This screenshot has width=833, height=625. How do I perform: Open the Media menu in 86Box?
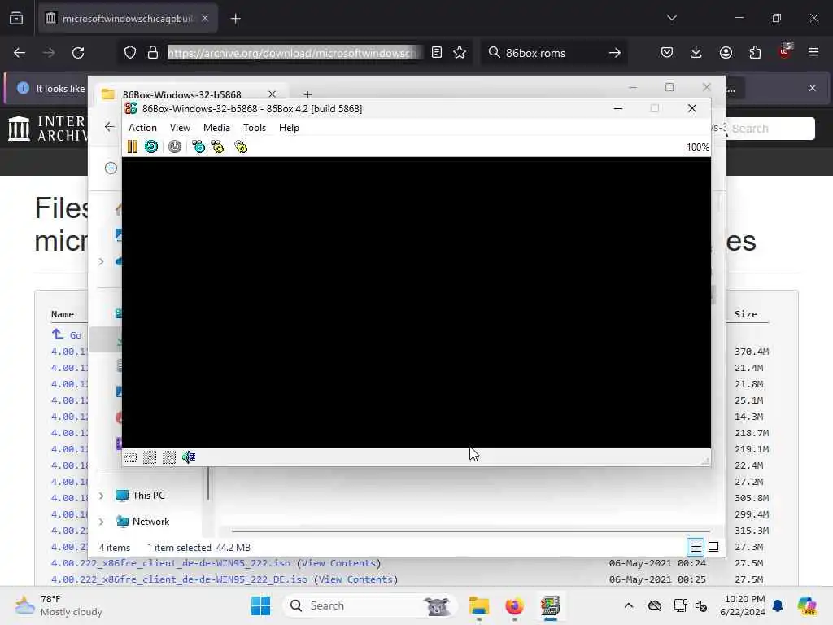point(216,128)
